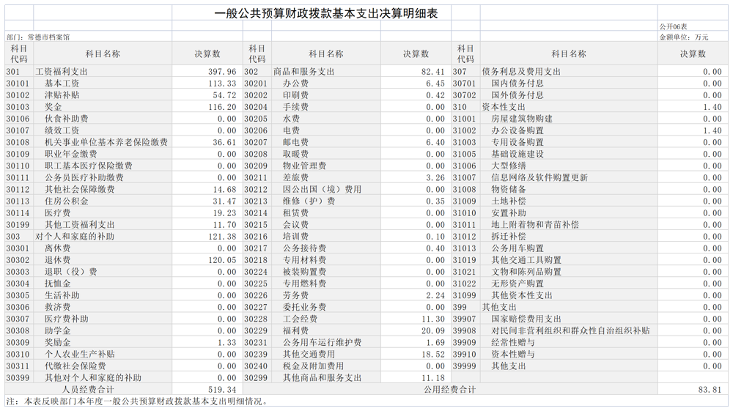733x411 pixels.
Task: Select value 0.35 for 维修（护）费
Action: tap(435, 201)
